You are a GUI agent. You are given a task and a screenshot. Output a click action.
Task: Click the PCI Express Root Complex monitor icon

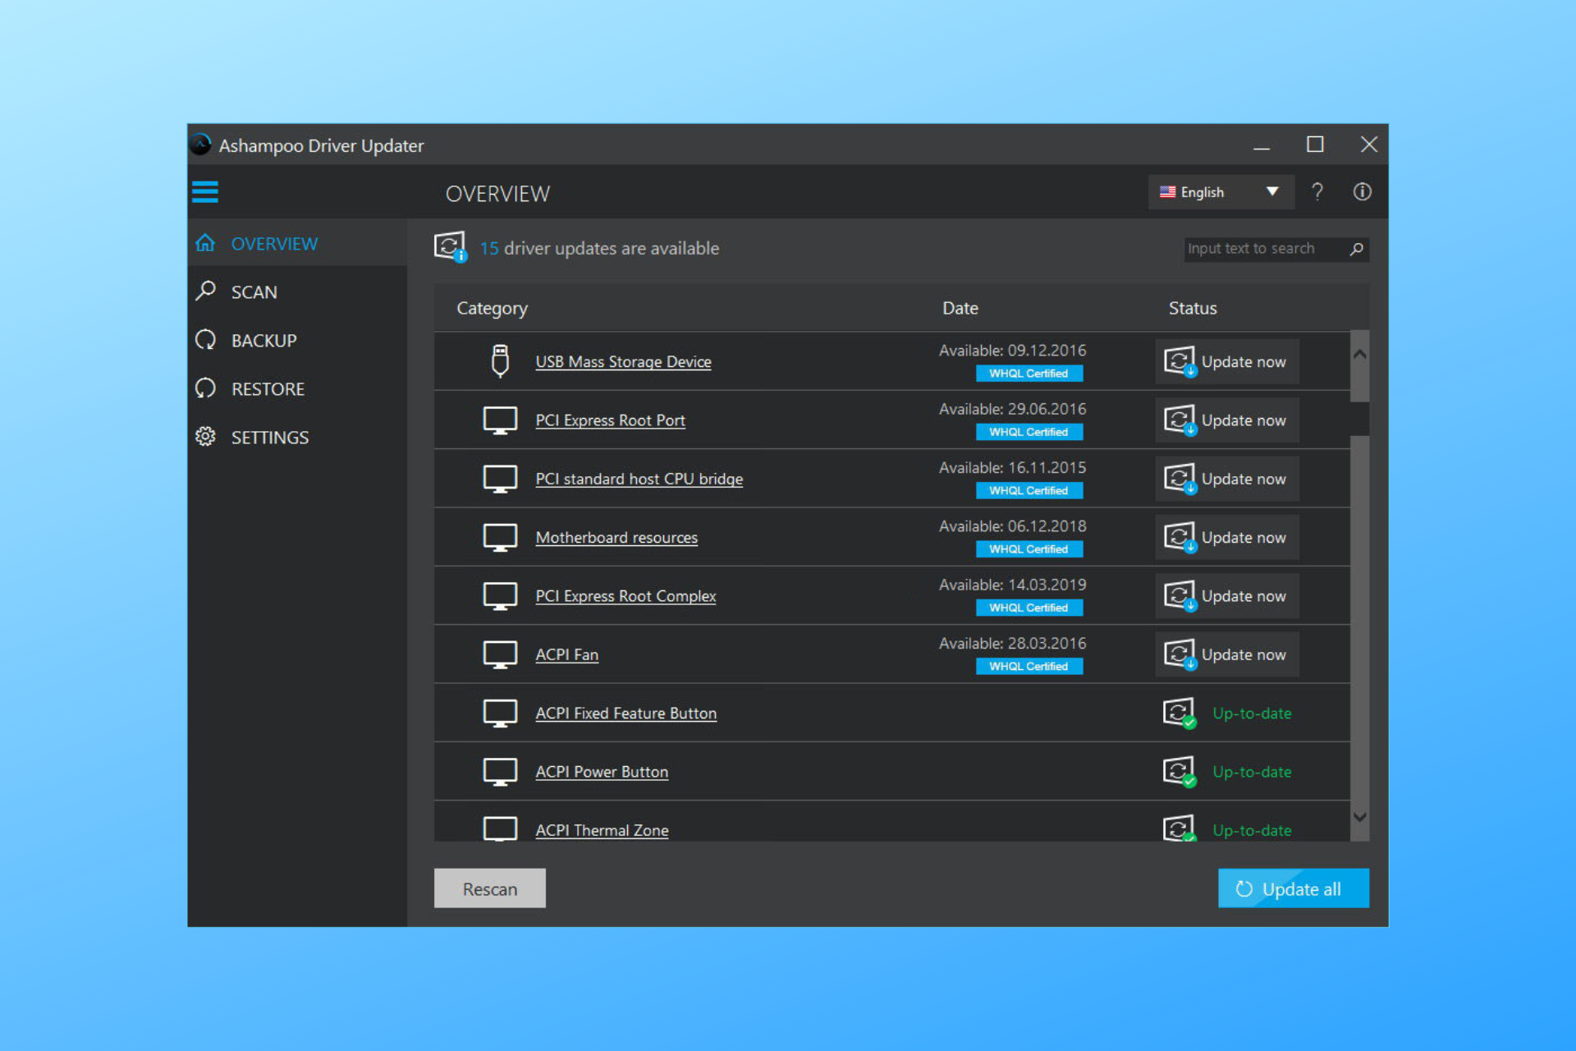[x=500, y=596]
